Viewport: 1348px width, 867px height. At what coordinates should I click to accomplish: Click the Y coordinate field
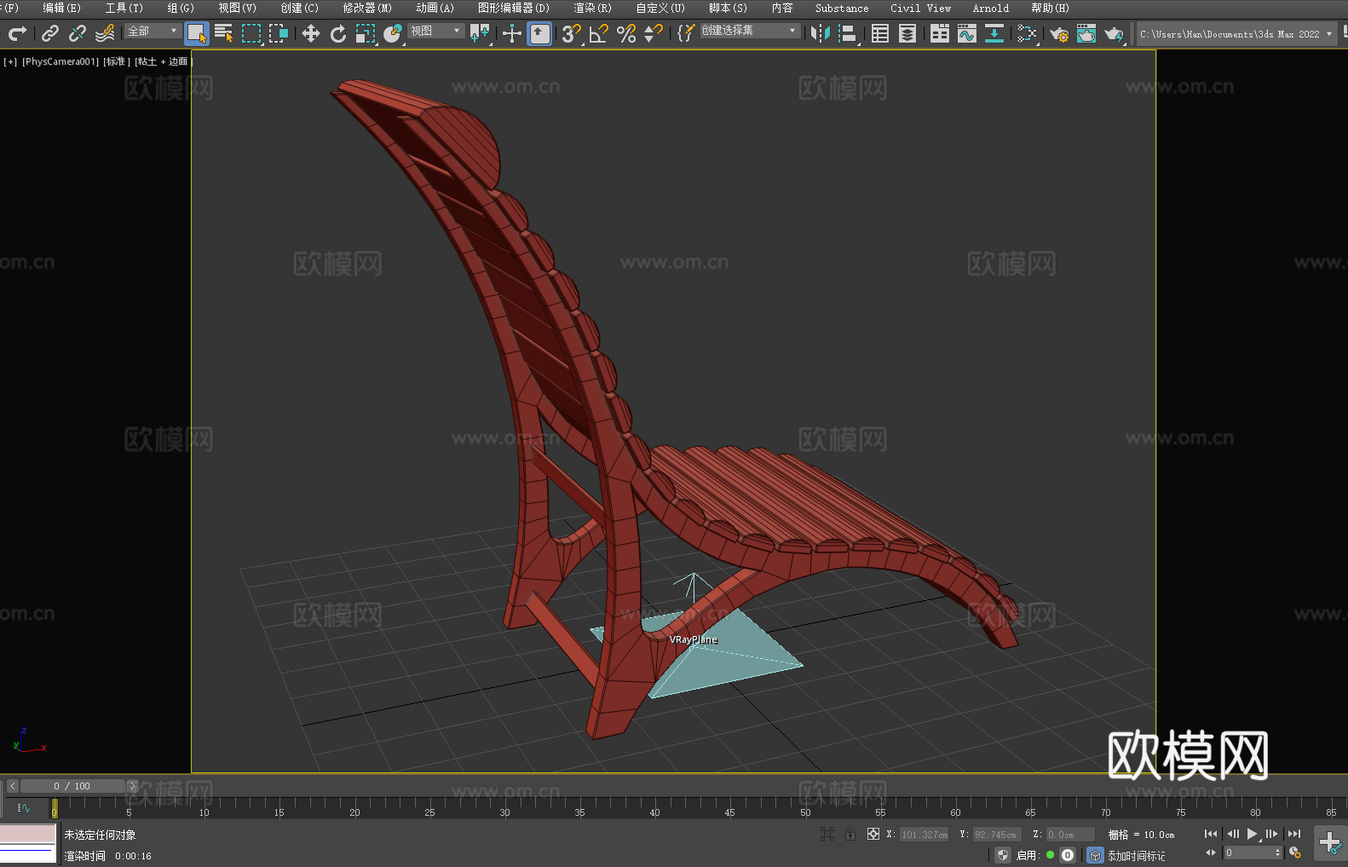click(996, 835)
